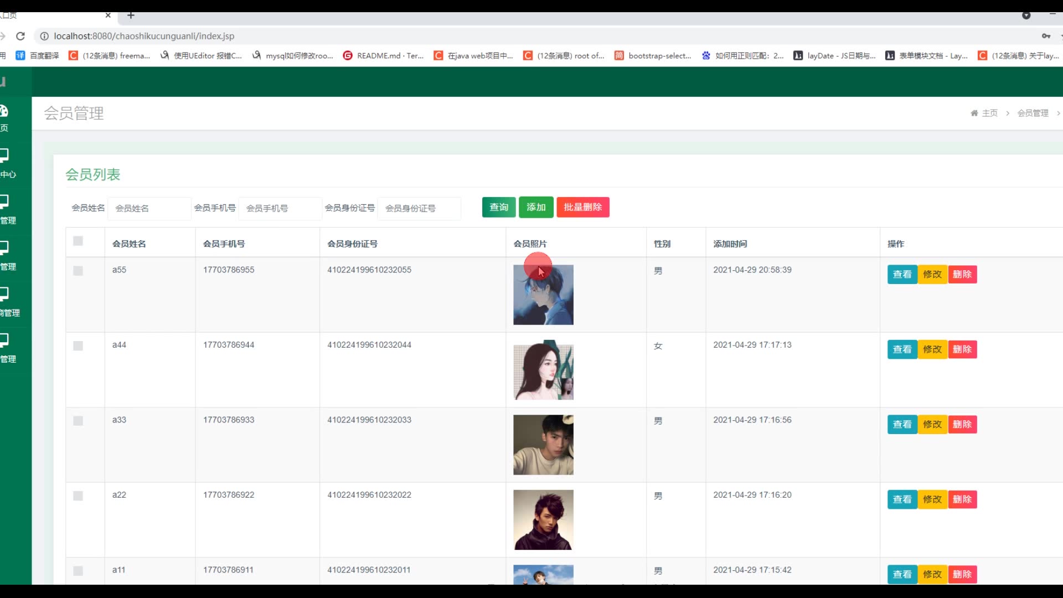Toggle the select-all checkbox in table header
The width and height of the screenshot is (1063, 598).
[x=78, y=241]
